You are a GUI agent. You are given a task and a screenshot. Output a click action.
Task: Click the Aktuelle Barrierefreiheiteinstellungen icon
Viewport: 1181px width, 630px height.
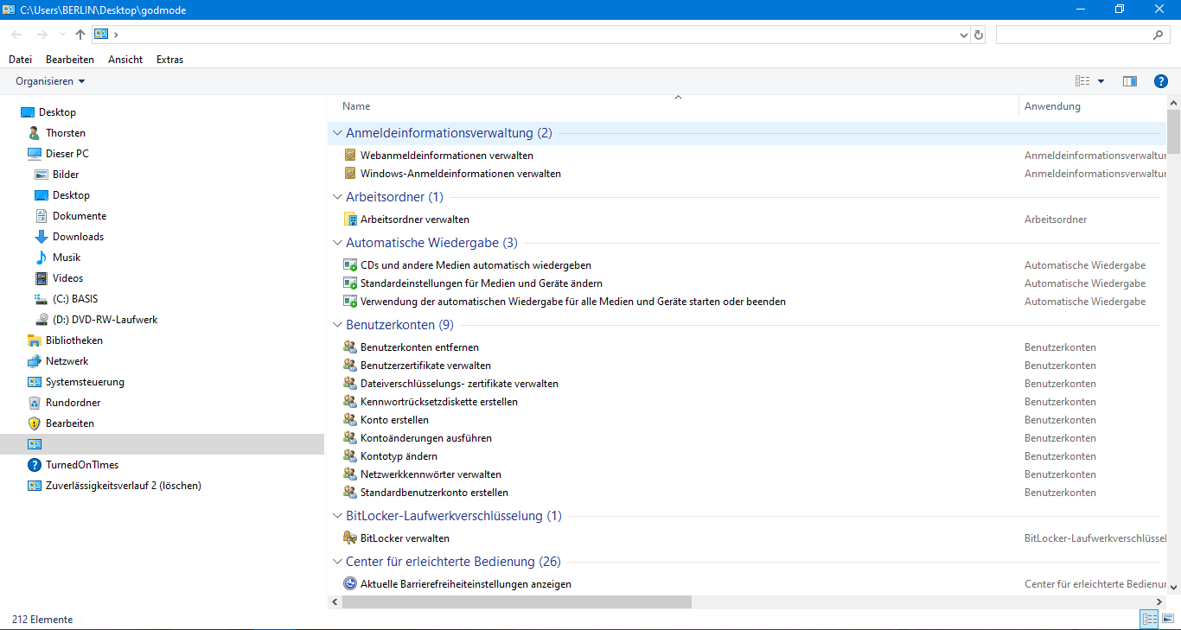click(x=350, y=584)
